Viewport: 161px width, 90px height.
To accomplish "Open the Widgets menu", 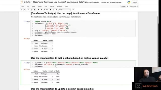I will coord(59,6).
